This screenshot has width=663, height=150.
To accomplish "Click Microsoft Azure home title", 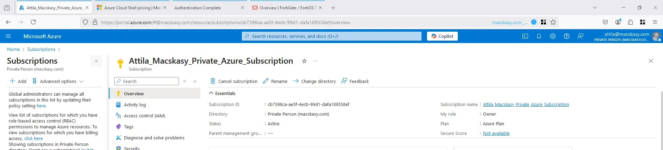I will (42, 36).
